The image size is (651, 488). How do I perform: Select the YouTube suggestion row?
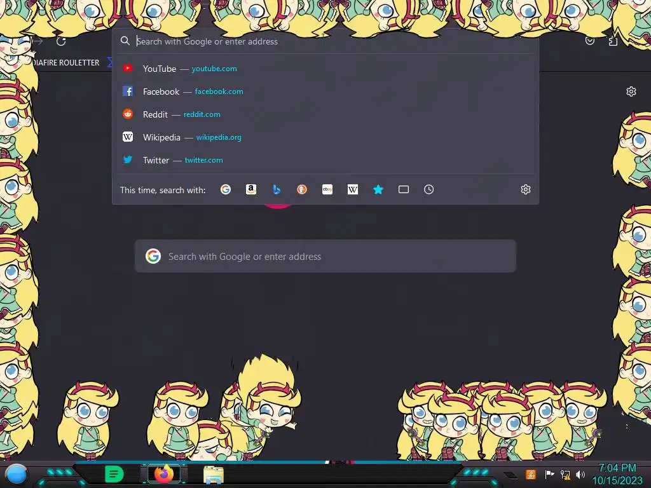point(325,69)
